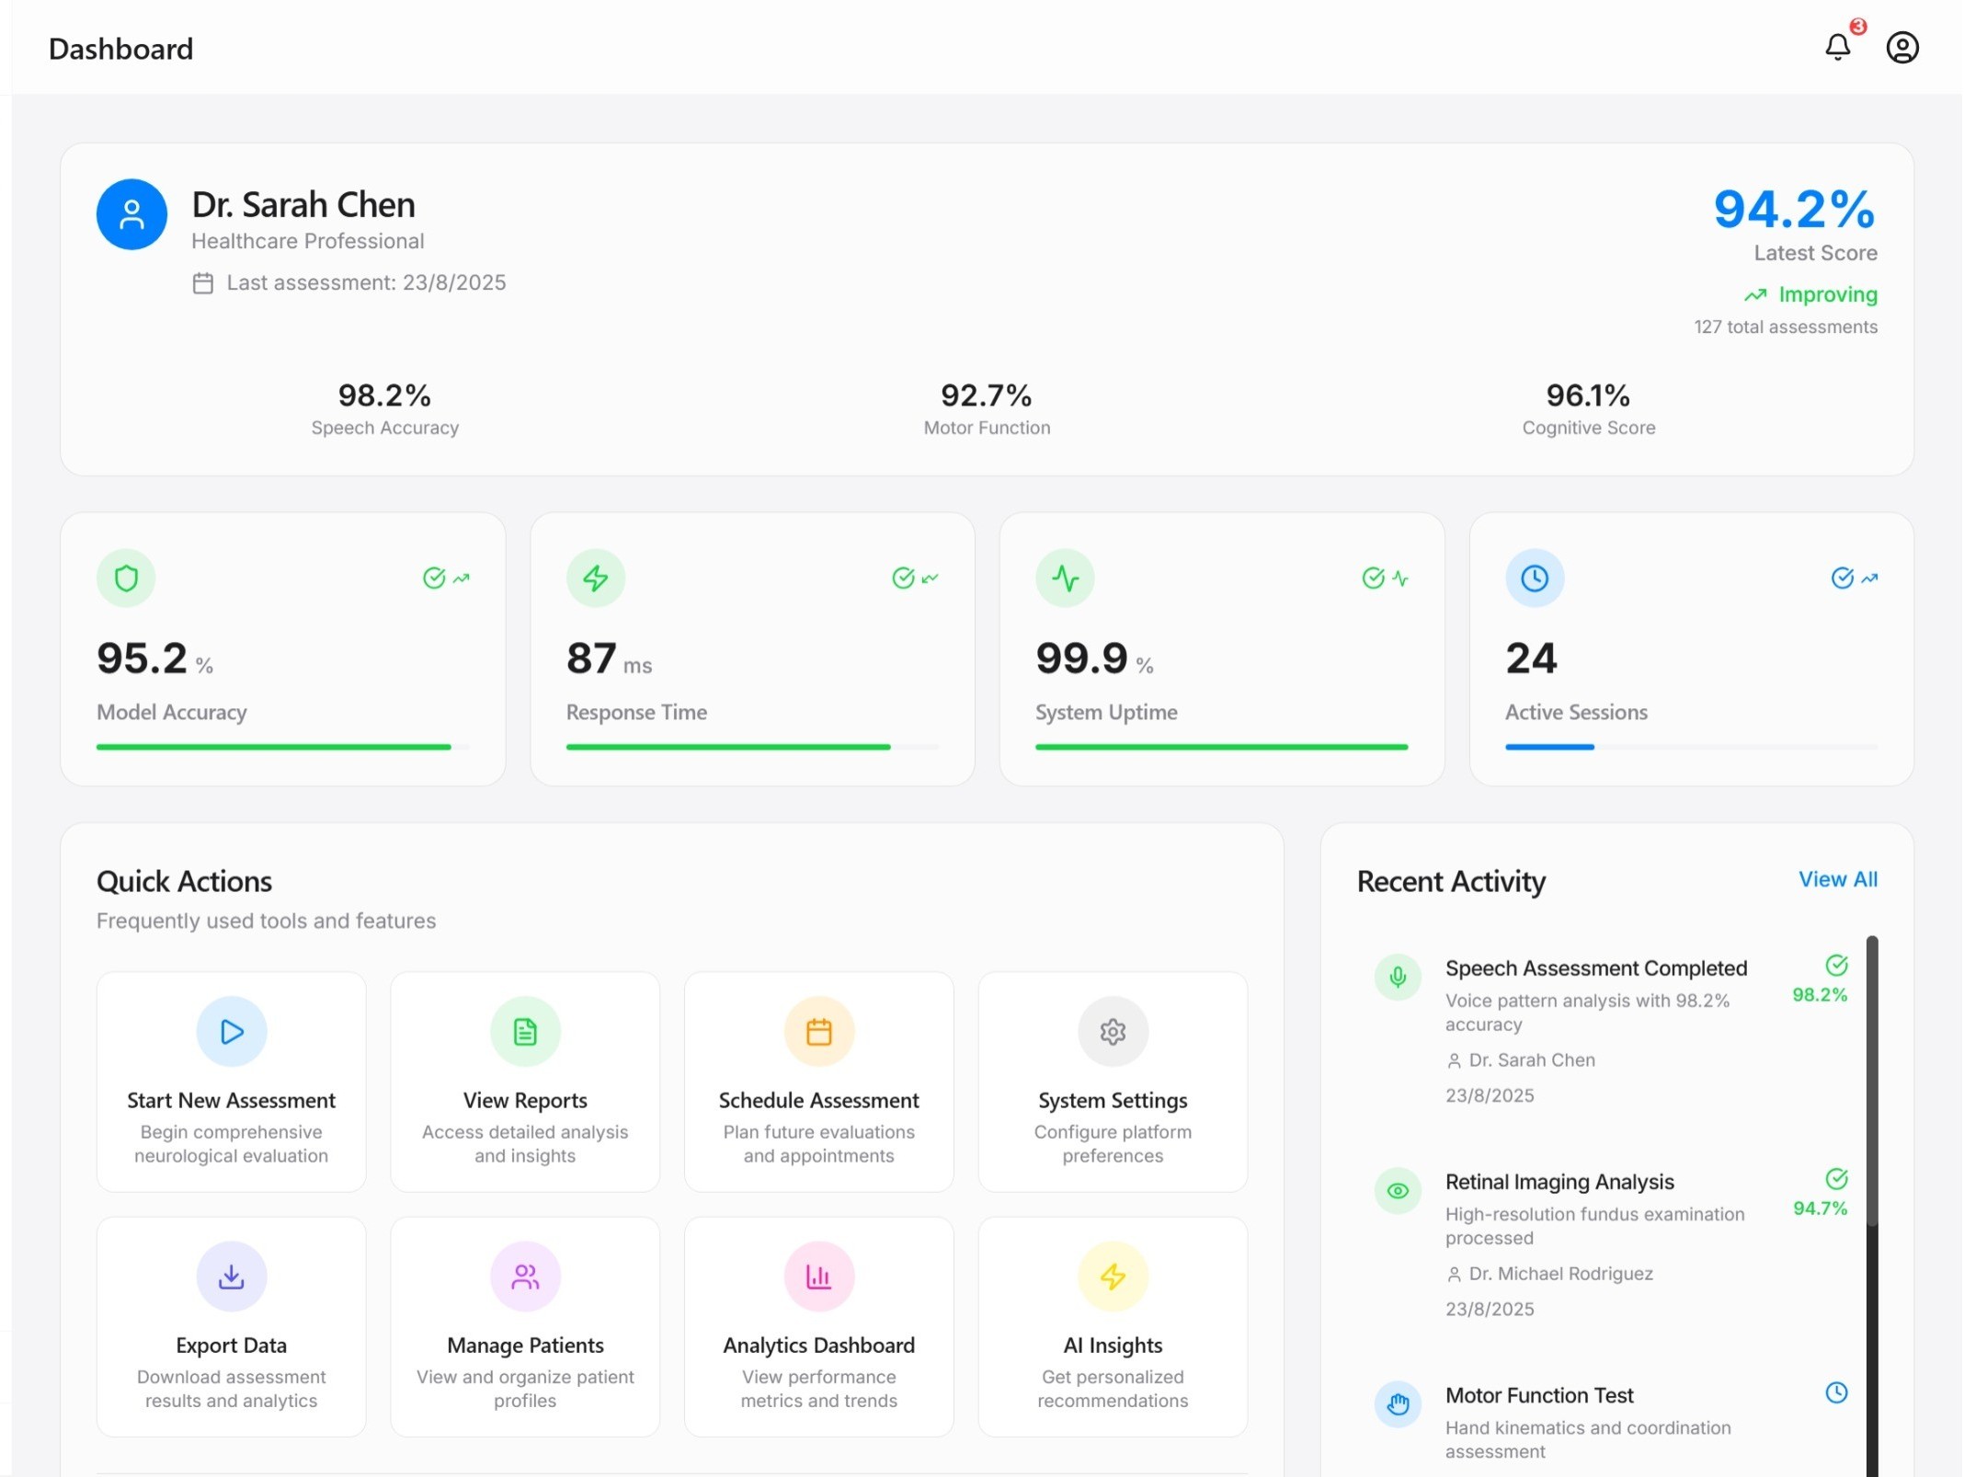Click the Model Accuracy progress bar
1964x1477 pixels.
pyautogui.click(x=274, y=747)
